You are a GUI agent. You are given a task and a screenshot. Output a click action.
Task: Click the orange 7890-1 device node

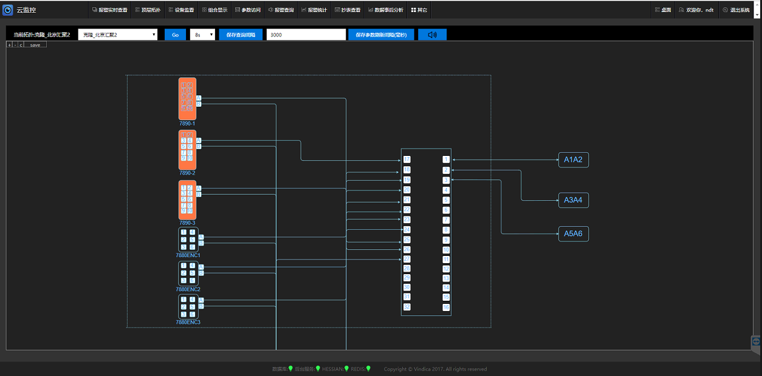pos(187,99)
